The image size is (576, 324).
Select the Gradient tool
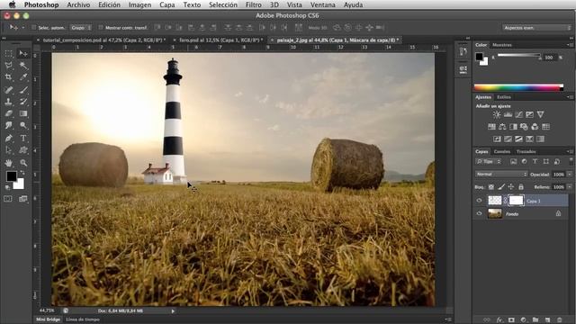pyautogui.click(x=23, y=113)
